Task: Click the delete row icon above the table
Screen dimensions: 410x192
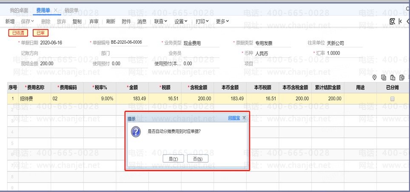Action: pyautogui.click(x=402, y=78)
